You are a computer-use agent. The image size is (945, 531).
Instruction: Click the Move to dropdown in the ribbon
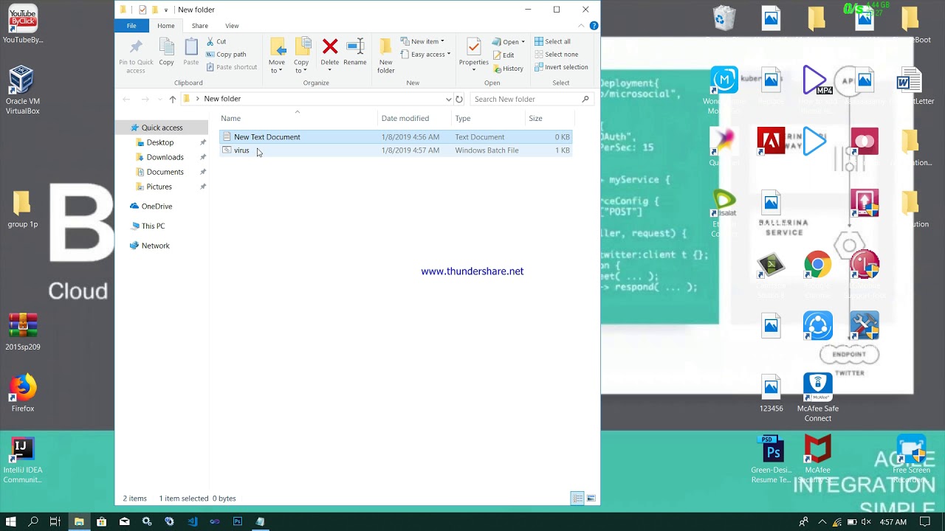point(277,56)
